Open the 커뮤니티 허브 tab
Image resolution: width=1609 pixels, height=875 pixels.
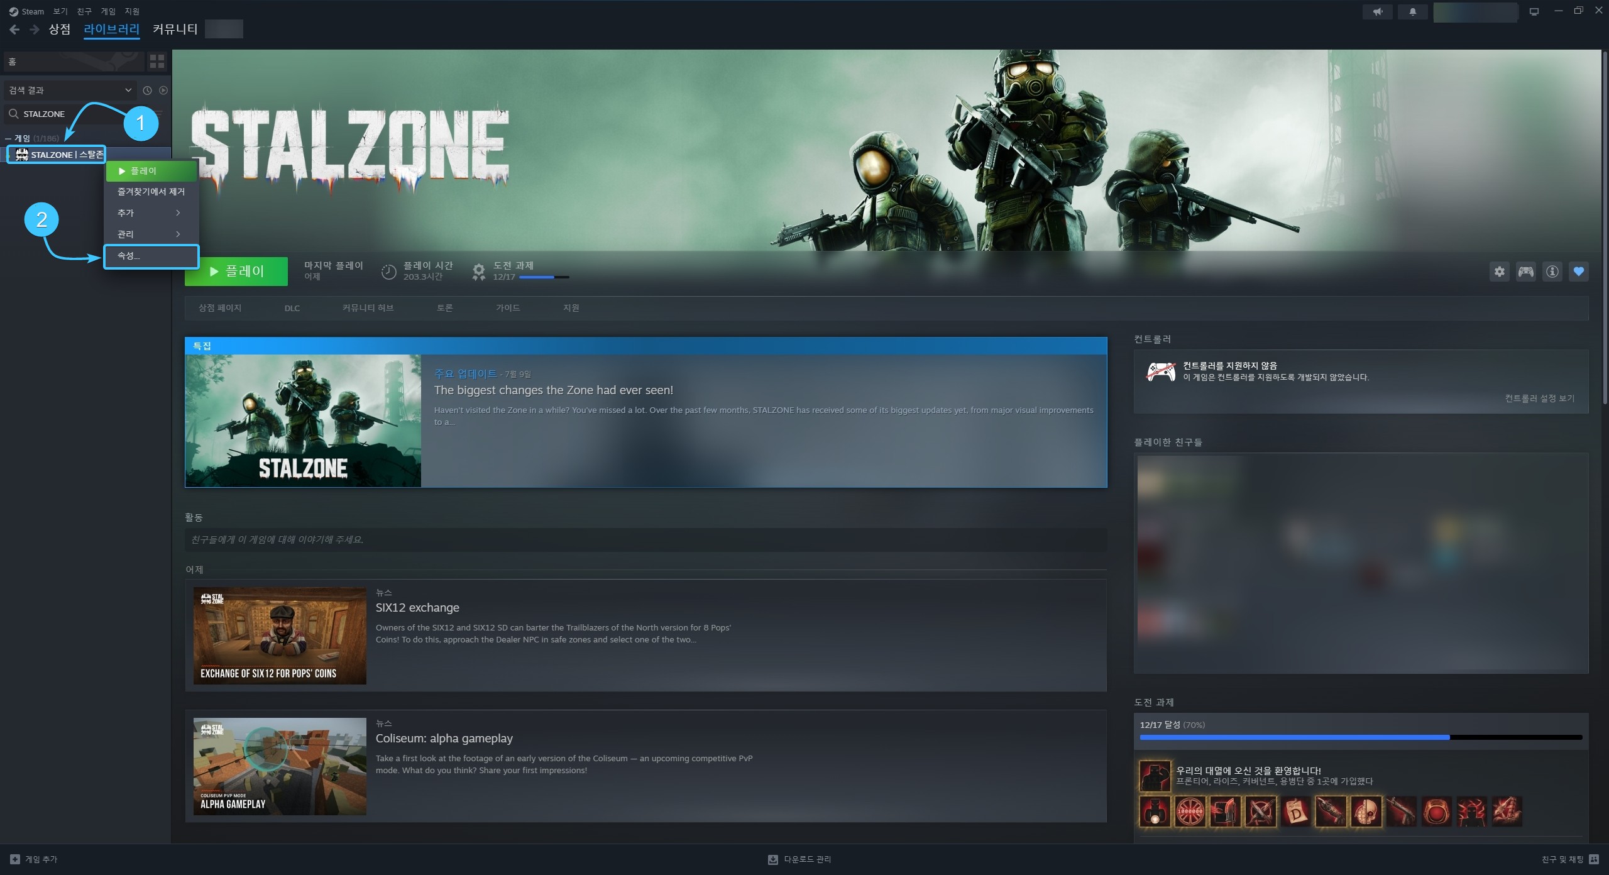368,308
